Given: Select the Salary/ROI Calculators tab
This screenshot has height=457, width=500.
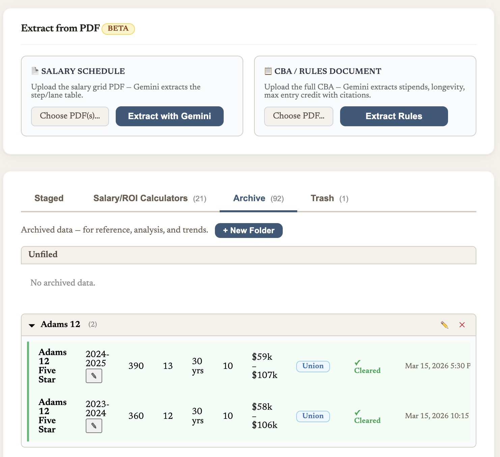Looking at the screenshot, I should point(140,198).
